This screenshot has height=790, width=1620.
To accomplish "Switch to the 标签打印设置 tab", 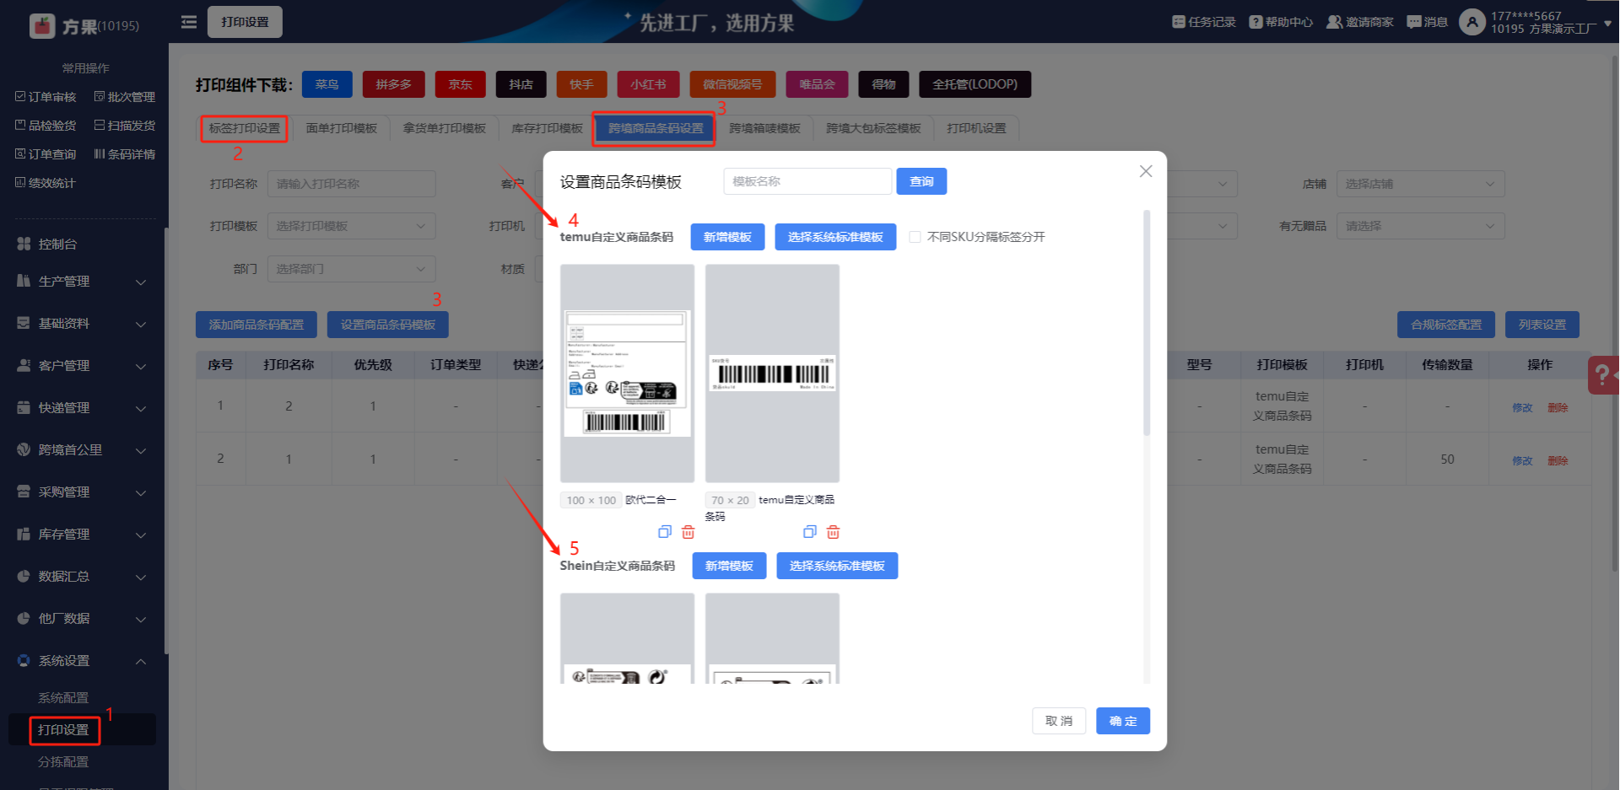I will click(245, 128).
